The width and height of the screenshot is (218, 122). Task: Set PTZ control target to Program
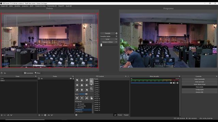pyautogui.click(x=126, y=115)
